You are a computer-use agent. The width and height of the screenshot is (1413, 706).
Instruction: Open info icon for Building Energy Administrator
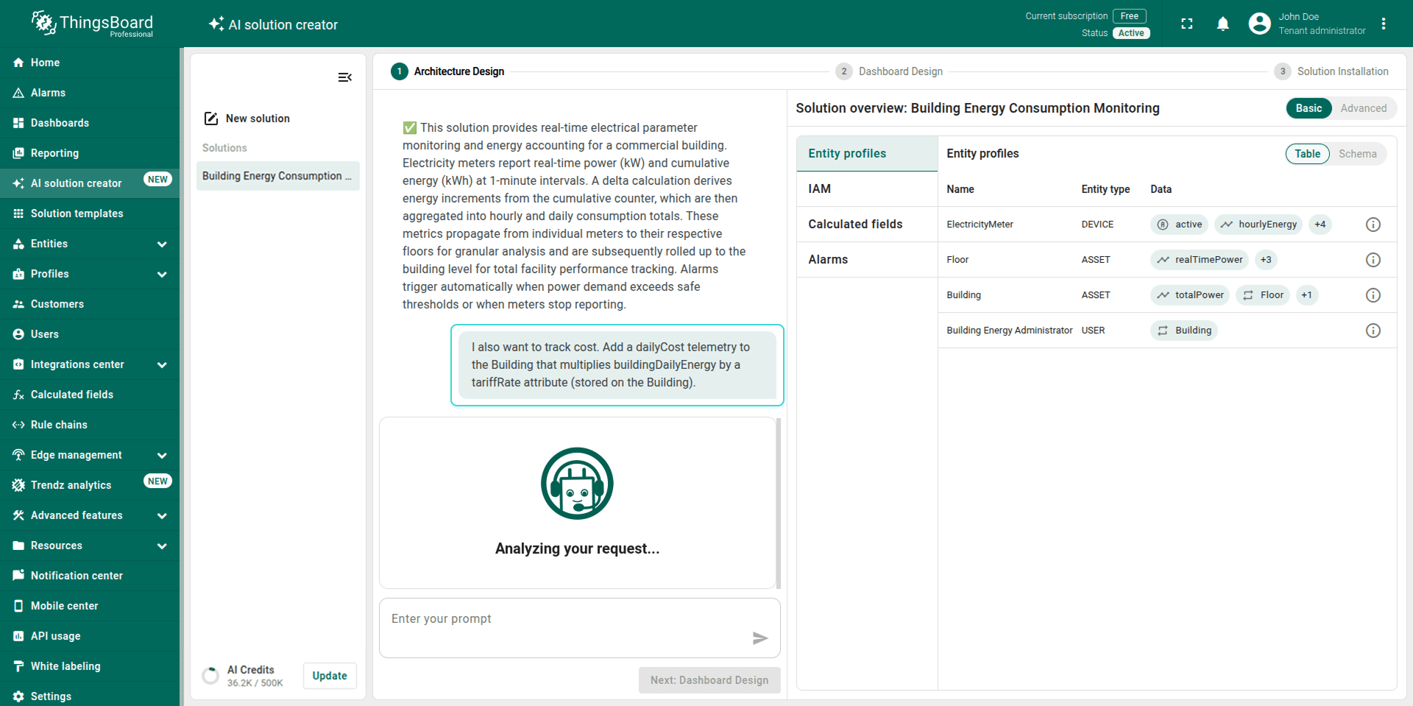coord(1373,331)
